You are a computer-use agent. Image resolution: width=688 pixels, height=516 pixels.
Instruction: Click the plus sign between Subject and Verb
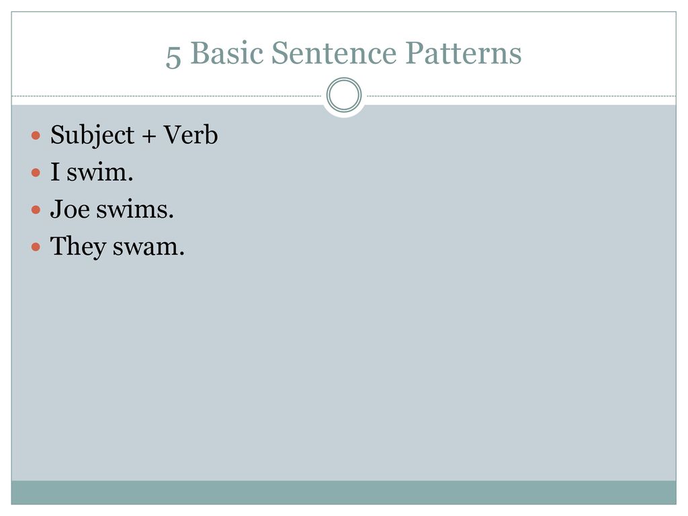148,136
